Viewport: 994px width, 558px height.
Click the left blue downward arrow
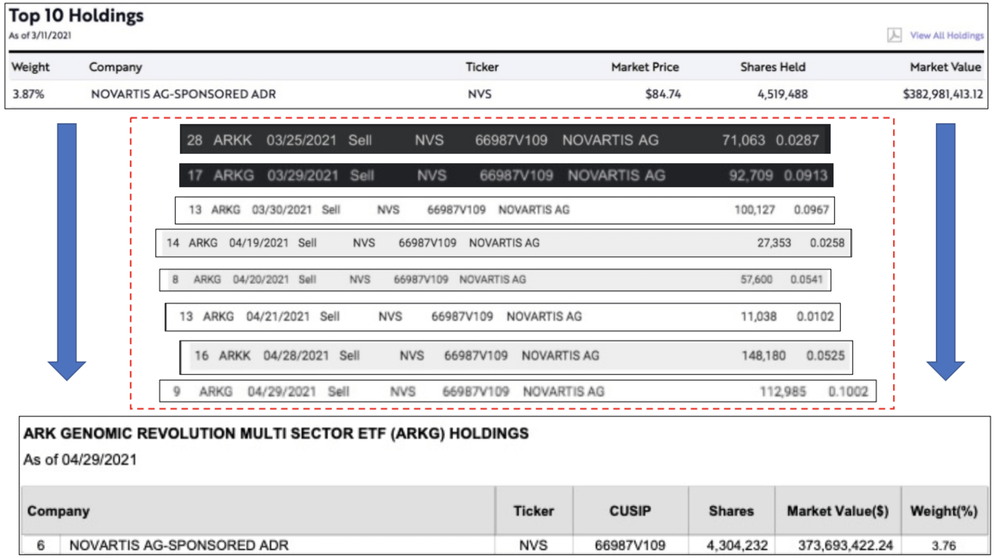coord(67,251)
